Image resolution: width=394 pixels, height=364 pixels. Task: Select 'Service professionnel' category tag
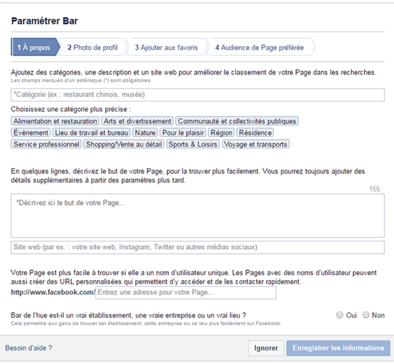[x=47, y=144]
